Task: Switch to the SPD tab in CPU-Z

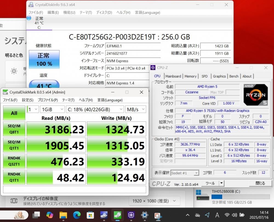Action: pyautogui.click(x=204, y=76)
